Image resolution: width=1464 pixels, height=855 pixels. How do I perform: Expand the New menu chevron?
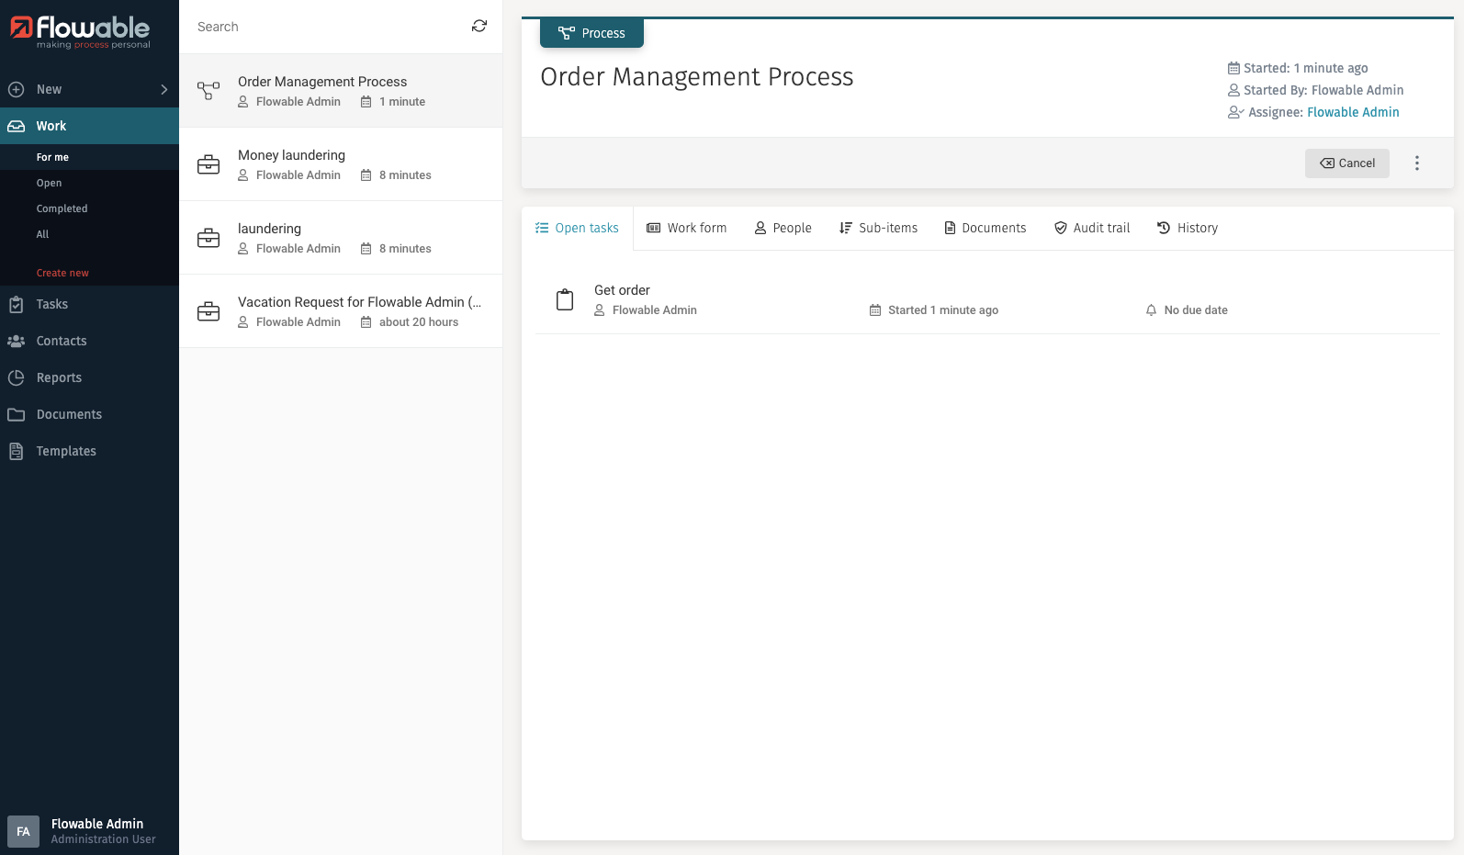(164, 89)
